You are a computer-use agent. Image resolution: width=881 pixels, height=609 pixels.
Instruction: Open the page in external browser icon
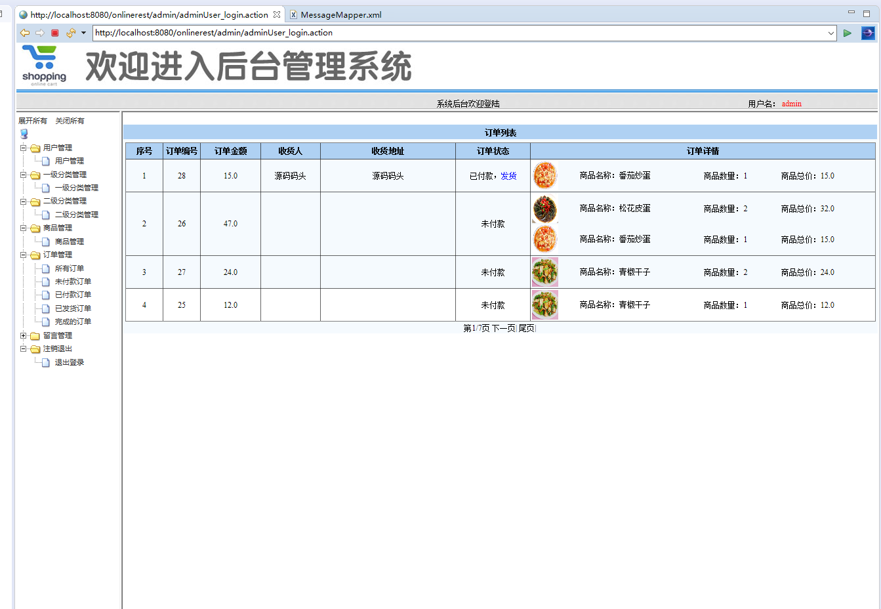click(x=867, y=33)
